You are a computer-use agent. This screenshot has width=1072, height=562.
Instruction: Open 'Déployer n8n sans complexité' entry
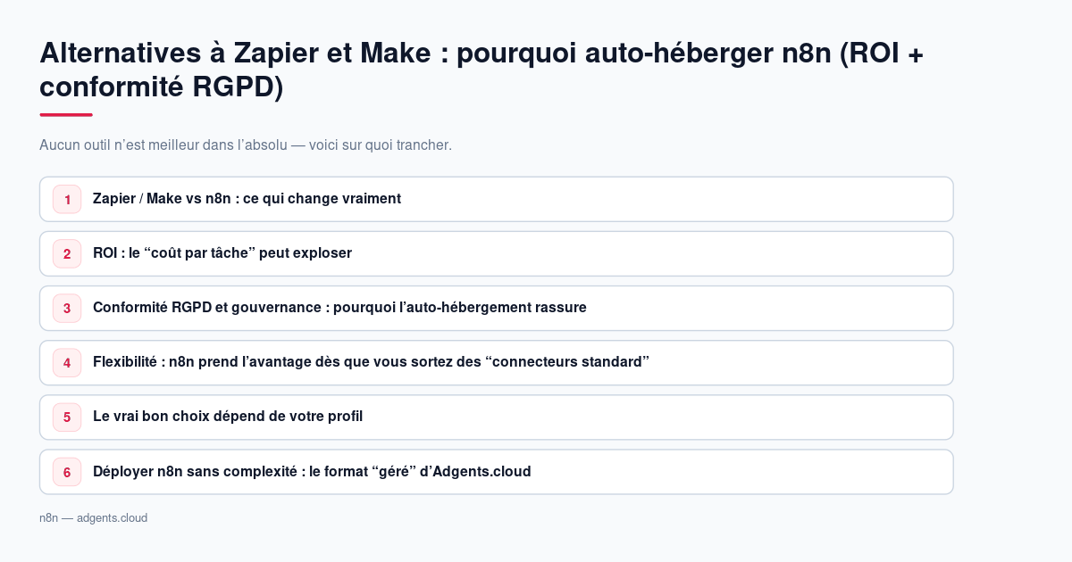pyautogui.click(x=497, y=471)
